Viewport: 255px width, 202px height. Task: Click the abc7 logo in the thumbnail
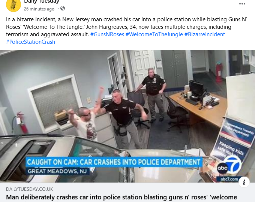point(229,166)
